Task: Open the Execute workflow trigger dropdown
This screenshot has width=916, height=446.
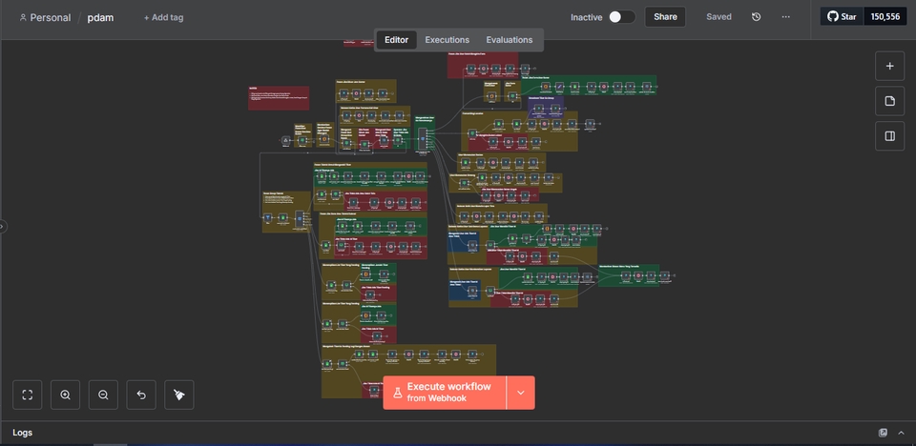Action: 521,393
